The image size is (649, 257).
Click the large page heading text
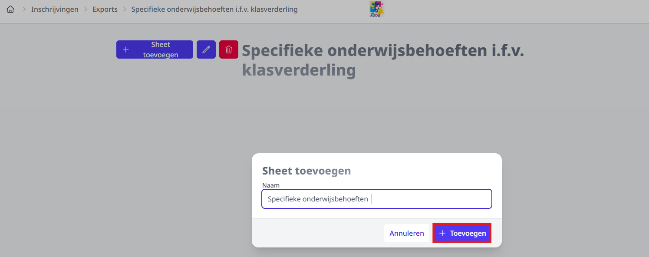pyautogui.click(x=383, y=60)
